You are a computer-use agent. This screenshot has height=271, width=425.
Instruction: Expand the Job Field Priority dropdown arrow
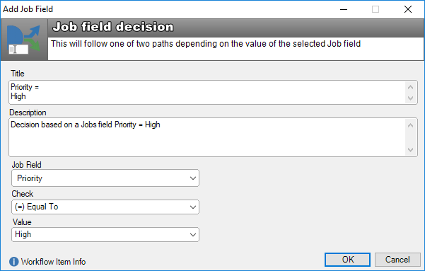coord(193,178)
